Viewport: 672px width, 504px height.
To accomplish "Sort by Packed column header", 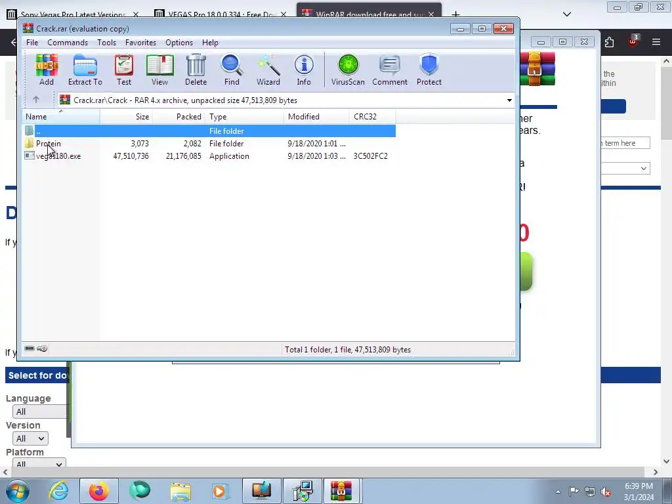I will [x=178, y=117].
